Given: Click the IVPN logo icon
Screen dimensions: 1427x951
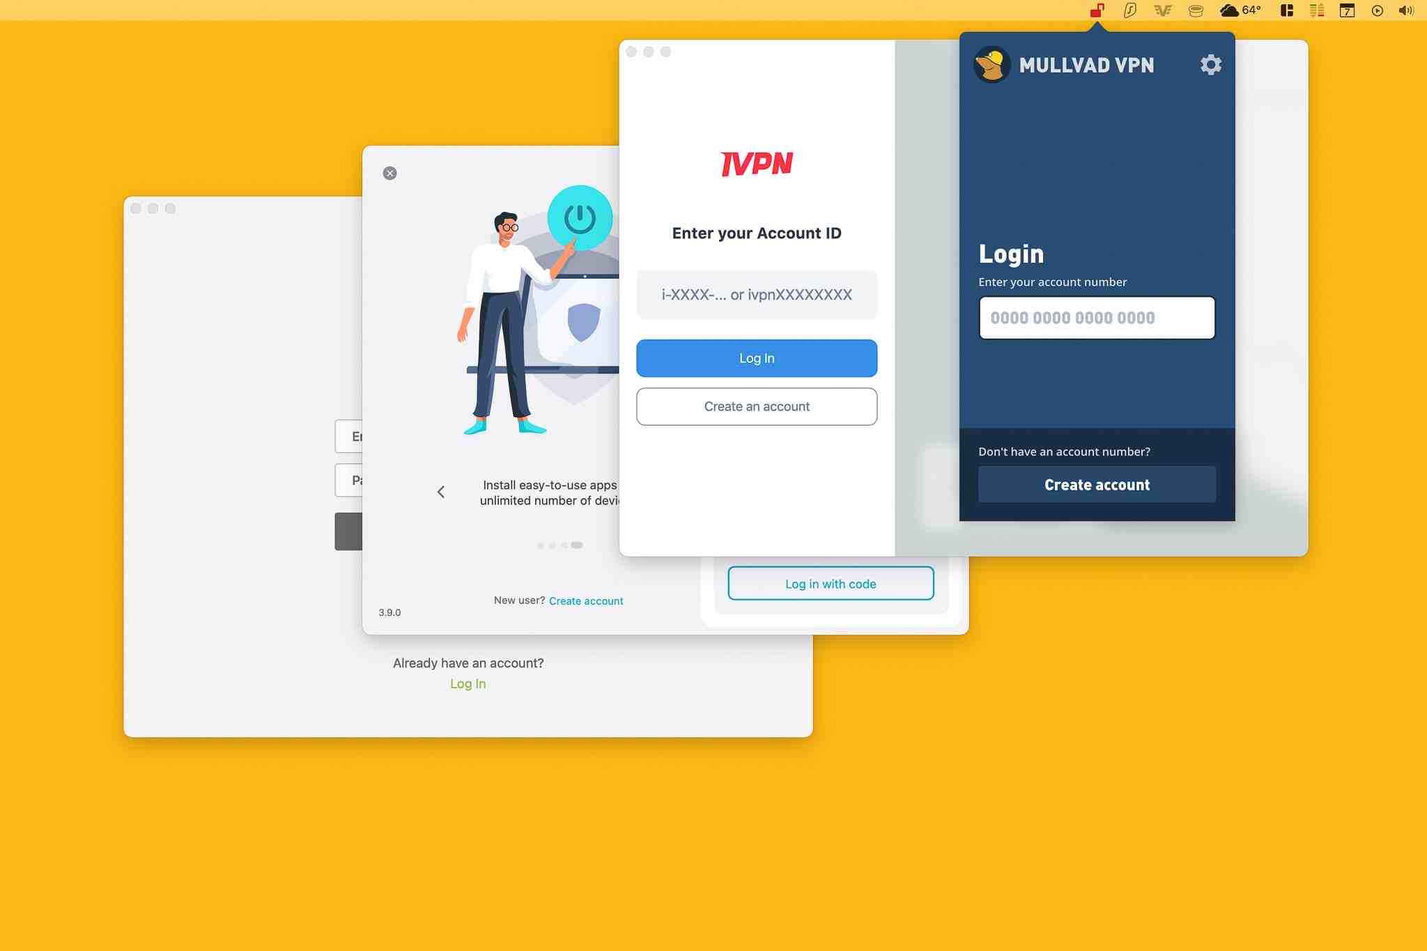Looking at the screenshot, I should click(x=757, y=164).
